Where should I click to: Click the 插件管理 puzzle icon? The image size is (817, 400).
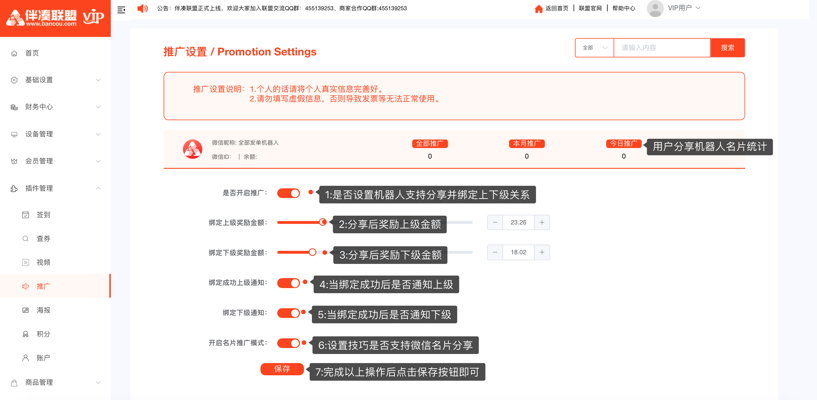point(14,189)
